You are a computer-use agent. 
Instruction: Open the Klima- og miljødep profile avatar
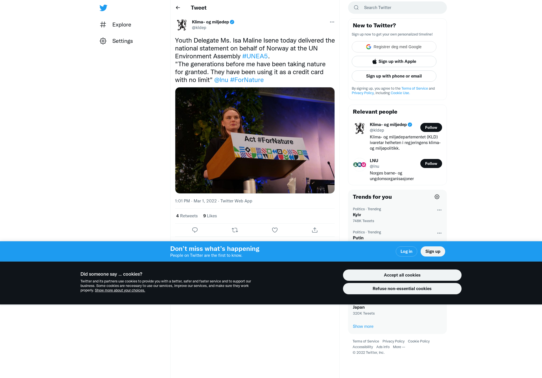click(182, 25)
